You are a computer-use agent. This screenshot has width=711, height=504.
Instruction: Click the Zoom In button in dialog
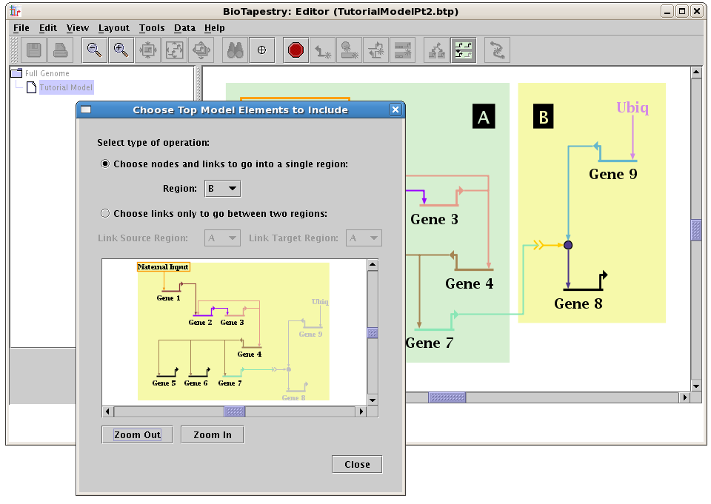[x=212, y=435]
